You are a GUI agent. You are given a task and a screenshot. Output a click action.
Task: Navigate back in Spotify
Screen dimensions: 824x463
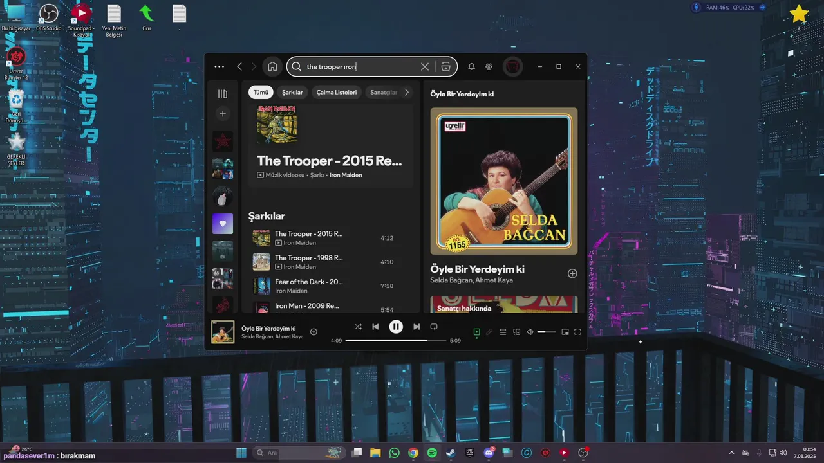(239, 66)
